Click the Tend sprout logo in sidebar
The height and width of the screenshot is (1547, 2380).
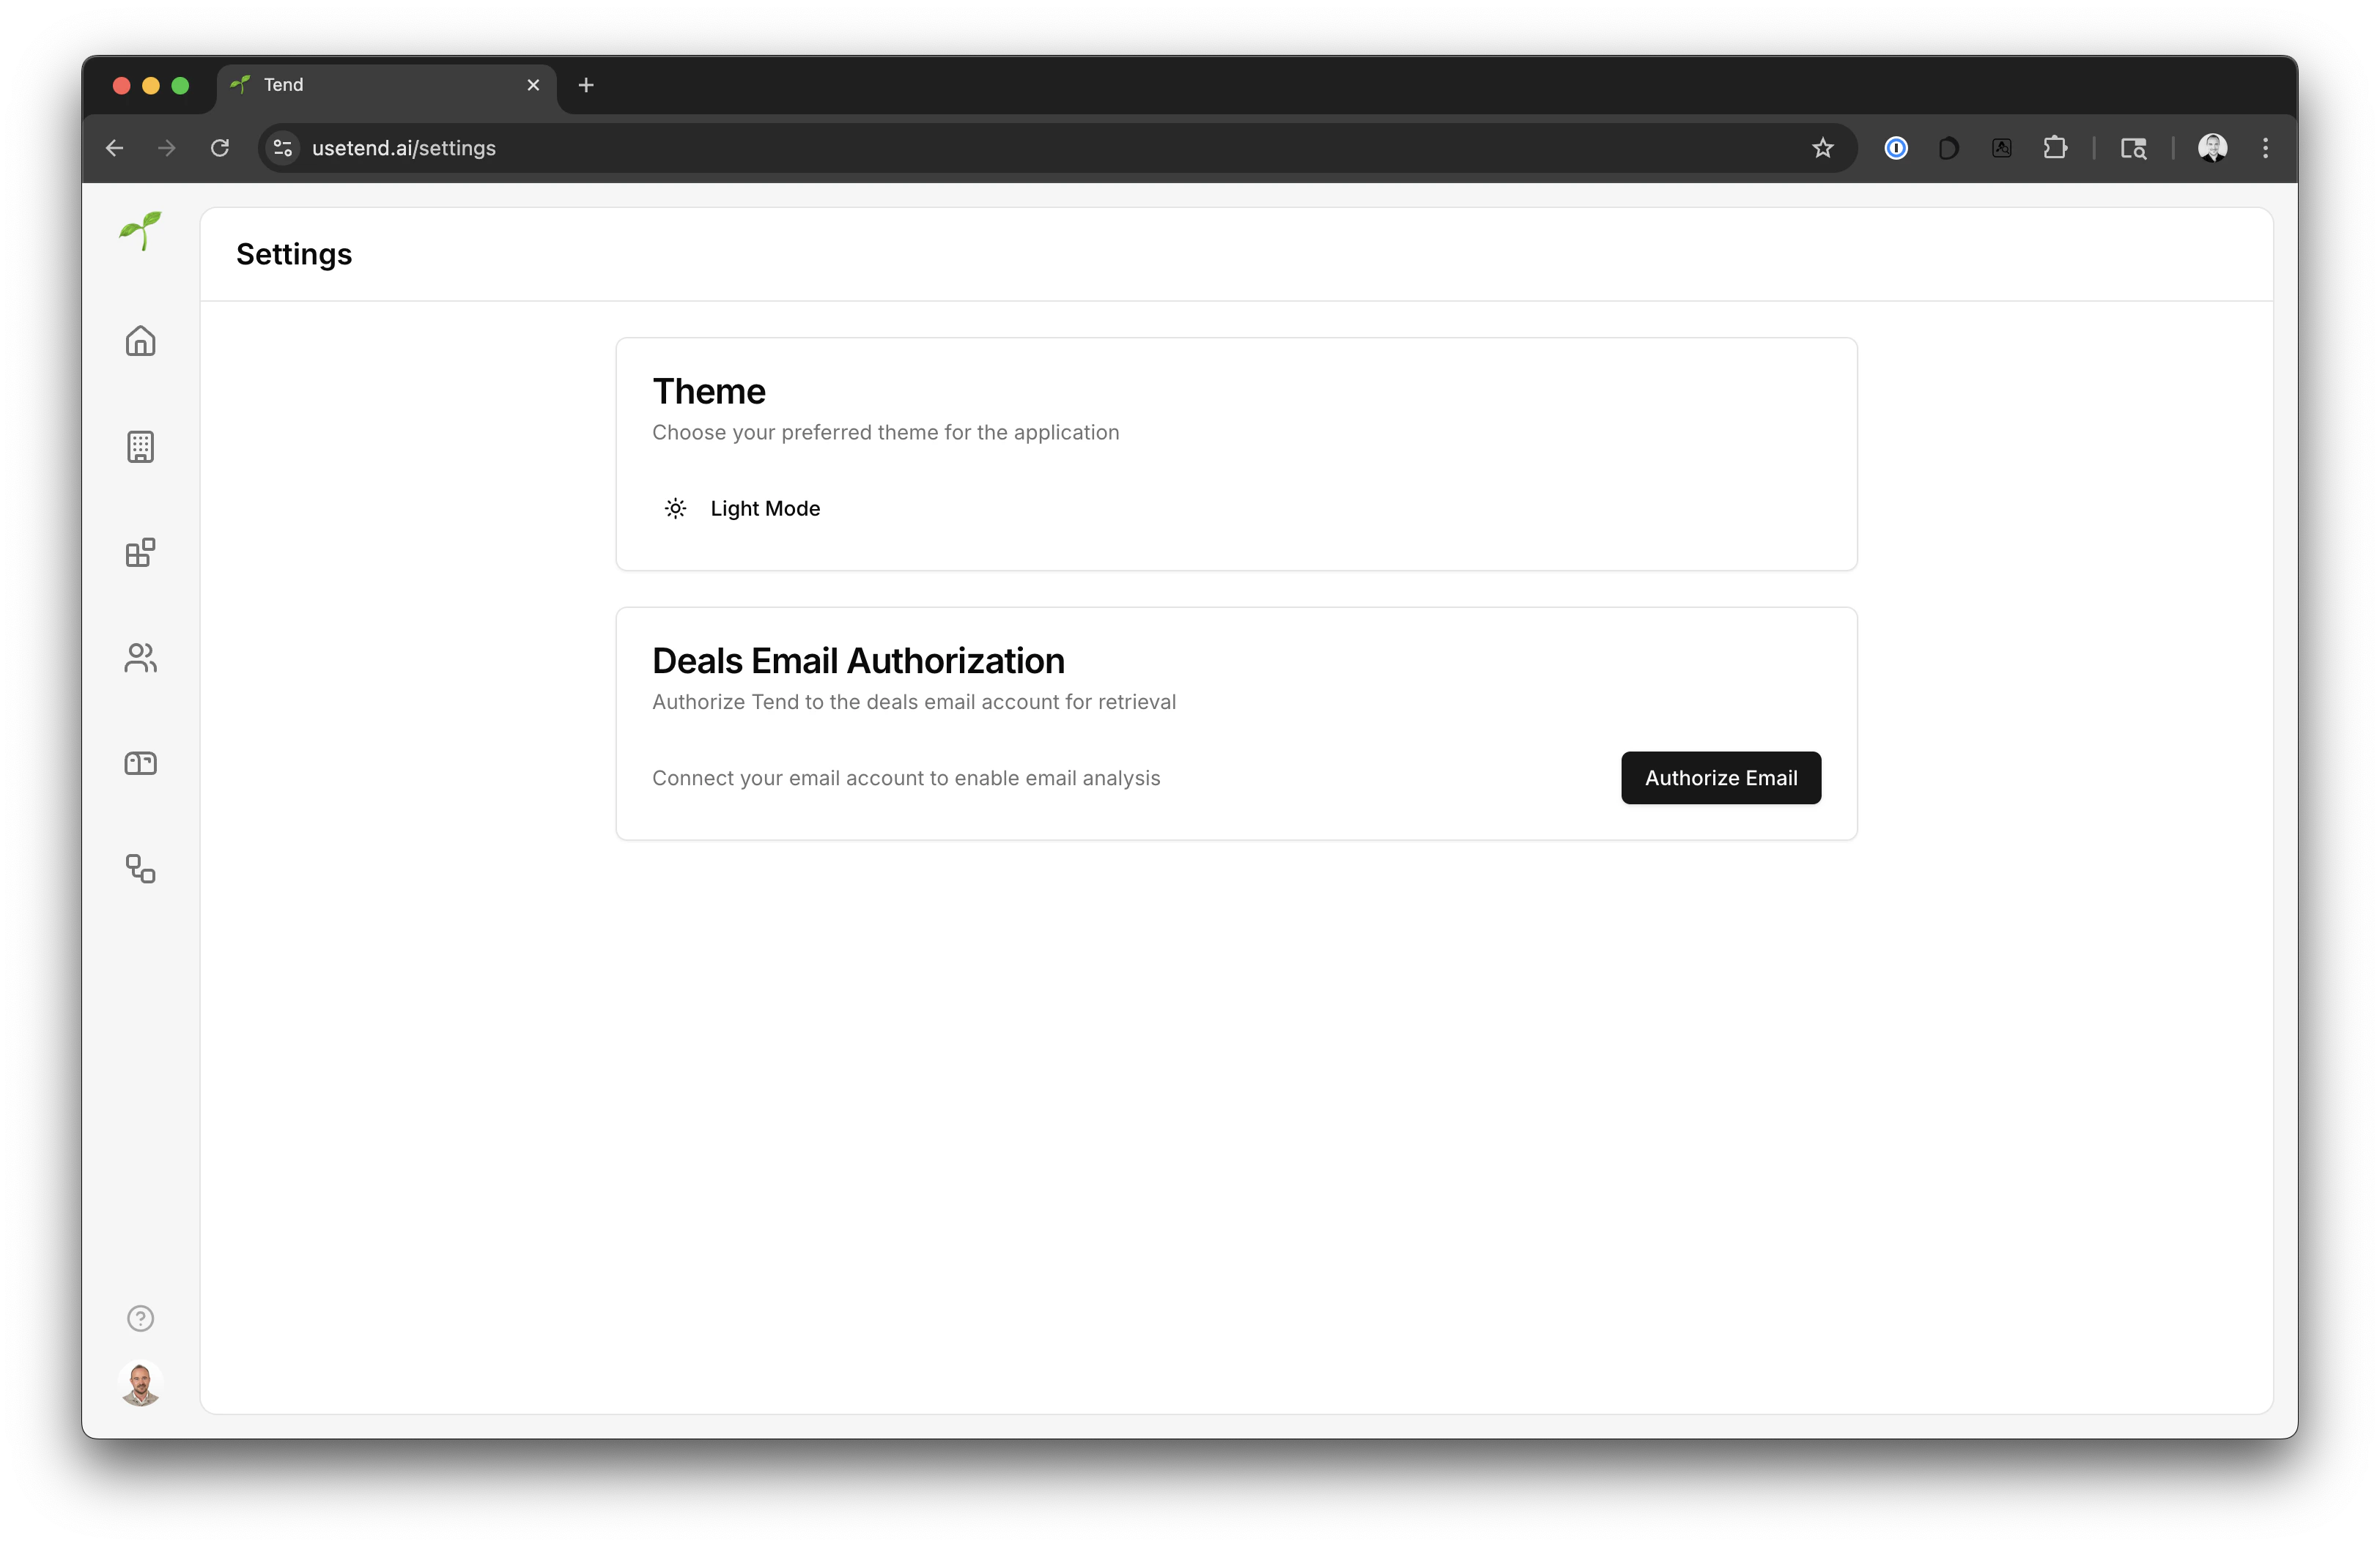coord(140,231)
